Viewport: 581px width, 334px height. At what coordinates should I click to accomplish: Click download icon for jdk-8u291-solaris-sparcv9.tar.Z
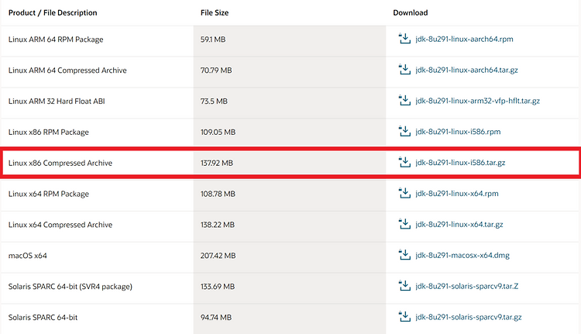[x=404, y=285]
